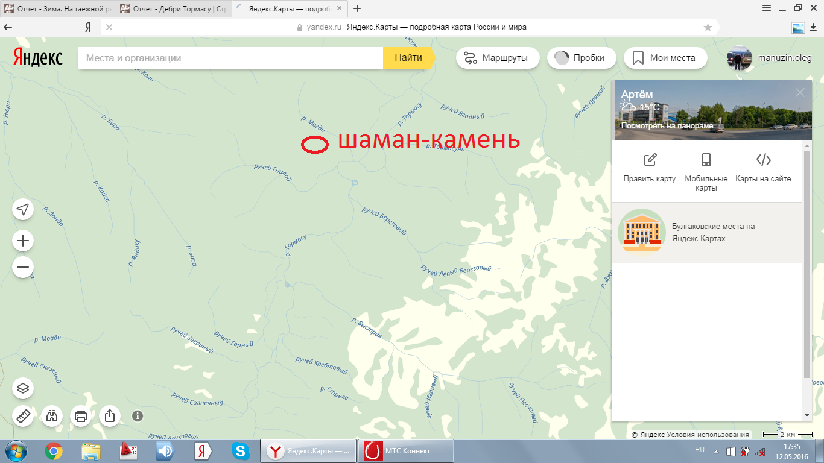Click the user avatar photo
The width and height of the screenshot is (824, 463).
[x=740, y=58]
